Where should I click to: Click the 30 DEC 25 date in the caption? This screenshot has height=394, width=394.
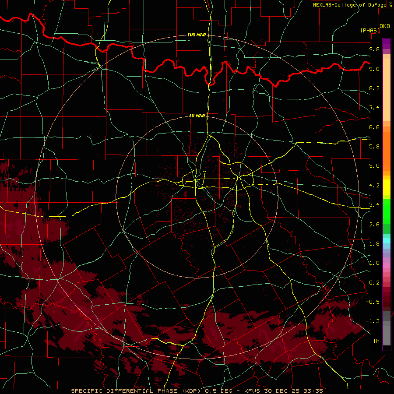[x=283, y=391]
